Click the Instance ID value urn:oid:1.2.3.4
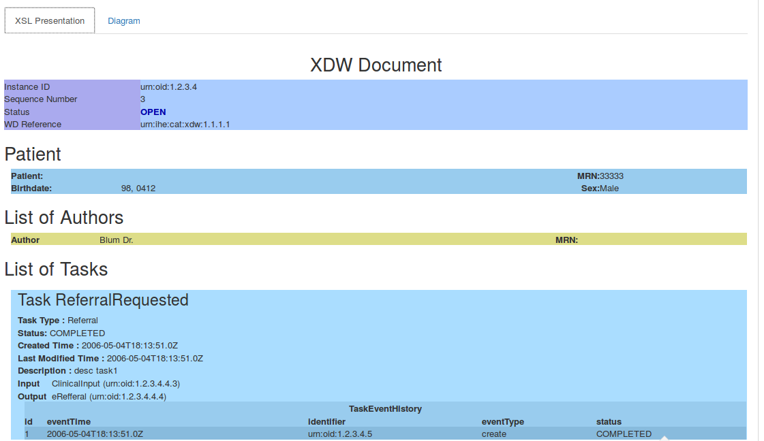The width and height of the screenshot is (764, 441). click(x=168, y=87)
